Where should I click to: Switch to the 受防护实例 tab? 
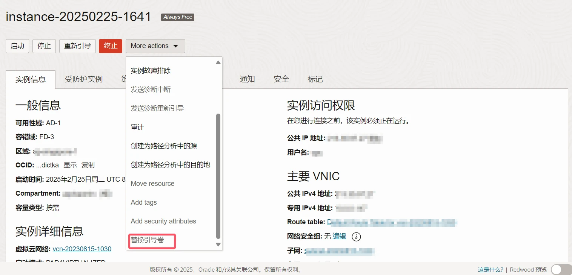click(x=84, y=79)
